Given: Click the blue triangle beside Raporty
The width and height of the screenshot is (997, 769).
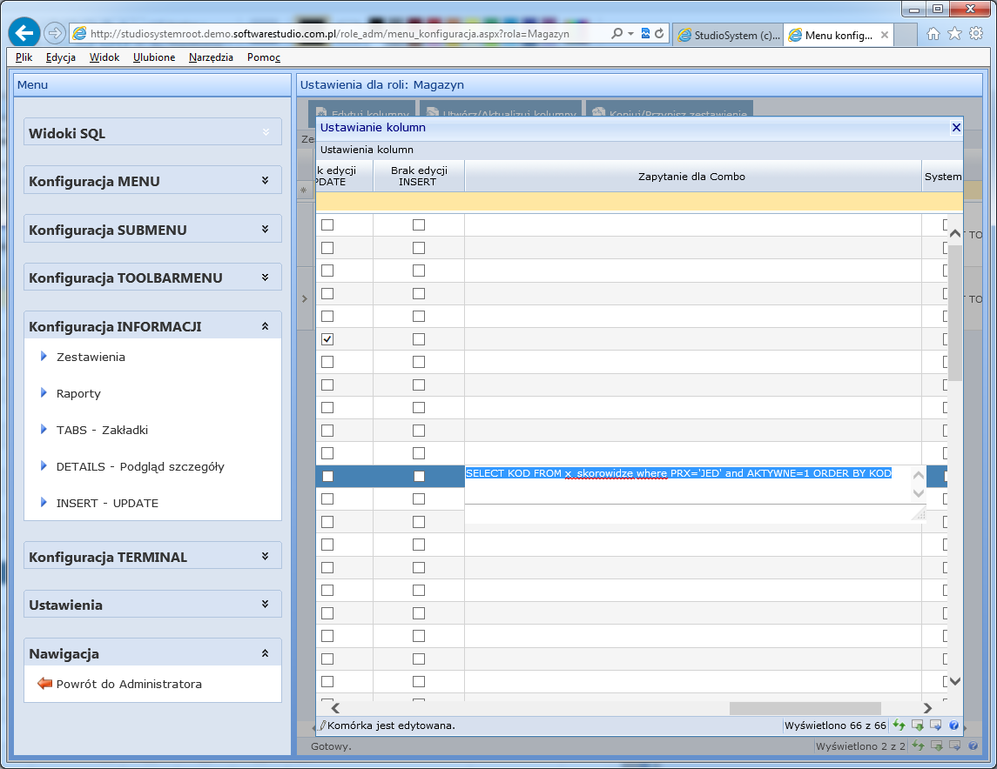Looking at the screenshot, I should [x=44, y=392].
